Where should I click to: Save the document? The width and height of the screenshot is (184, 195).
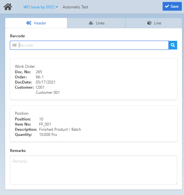[x=172, y=6]
